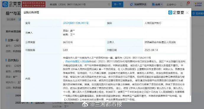The width and height of the screenshot is (204, 109).
Task: Open the 西安市临潼区人民法院 link in content
Action: (x=77, y=61)
